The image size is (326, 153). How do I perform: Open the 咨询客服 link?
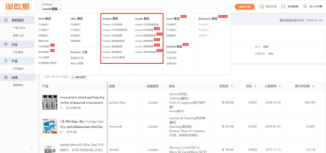pyautogui.click(x=293, y=7)
